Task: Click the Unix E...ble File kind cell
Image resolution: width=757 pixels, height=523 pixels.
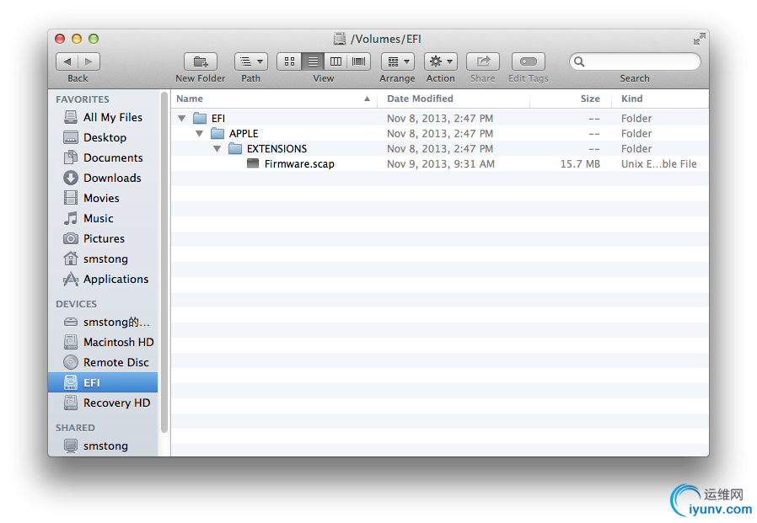Action: point(658,164)
